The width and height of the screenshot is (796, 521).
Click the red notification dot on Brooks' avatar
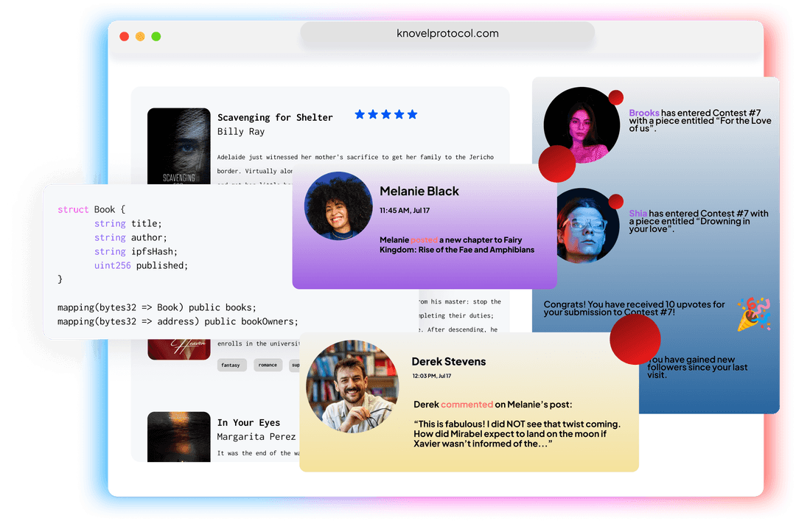pos(616,97)
